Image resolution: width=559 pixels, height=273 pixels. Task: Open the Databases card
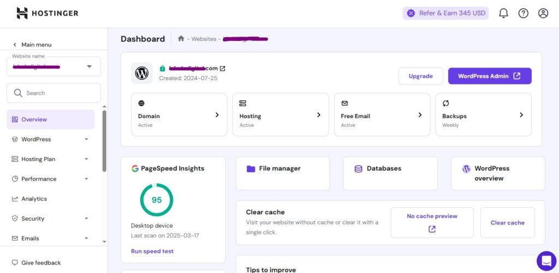[390, 173]
